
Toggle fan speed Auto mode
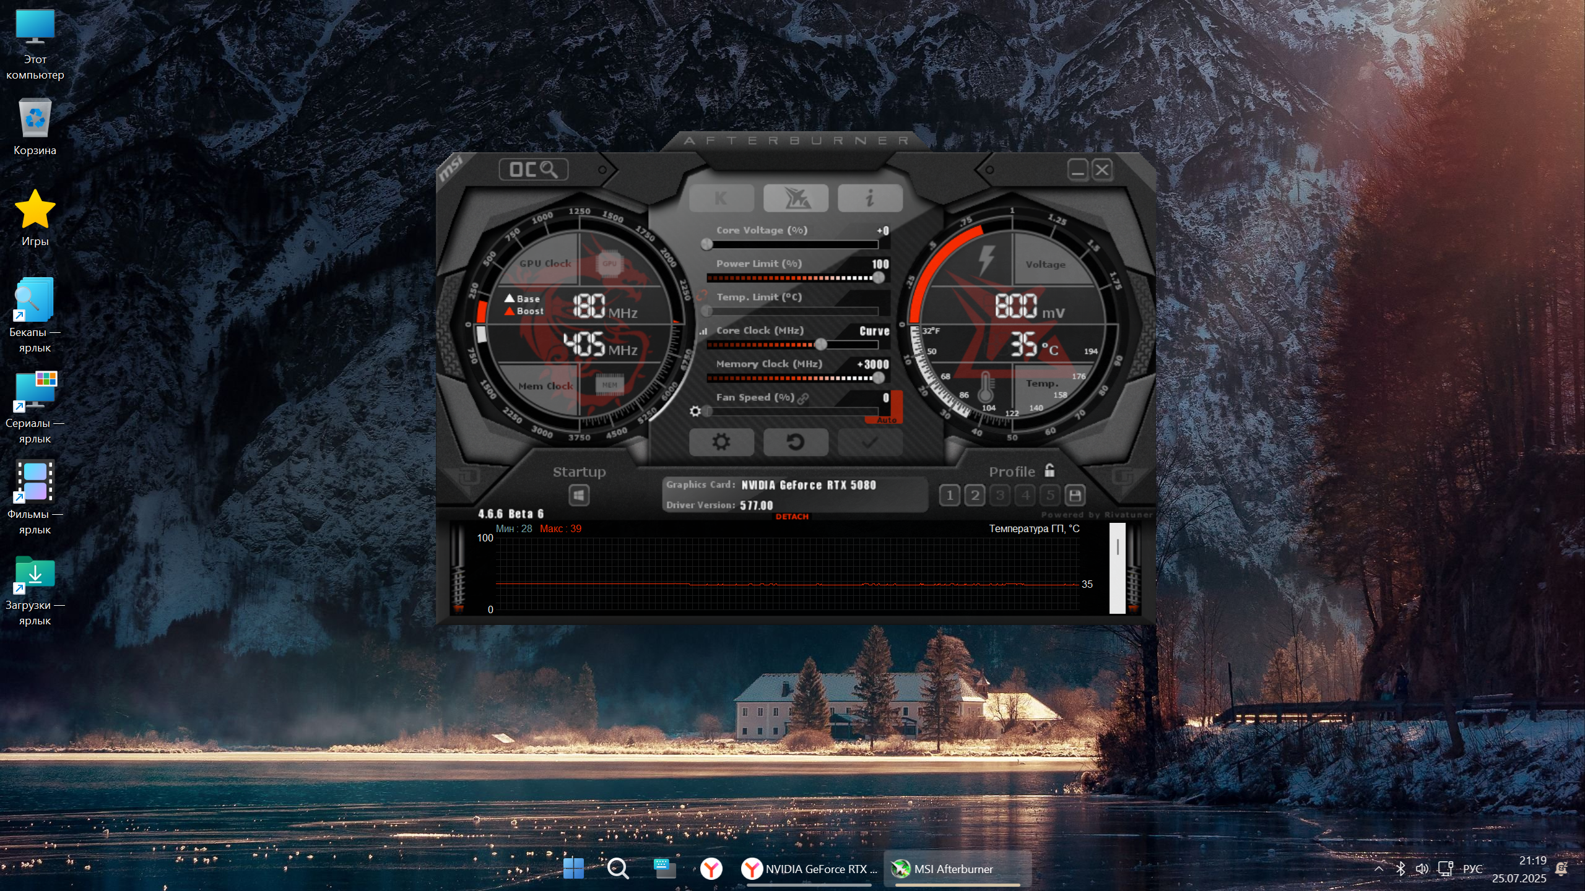(x=887, y=420)
